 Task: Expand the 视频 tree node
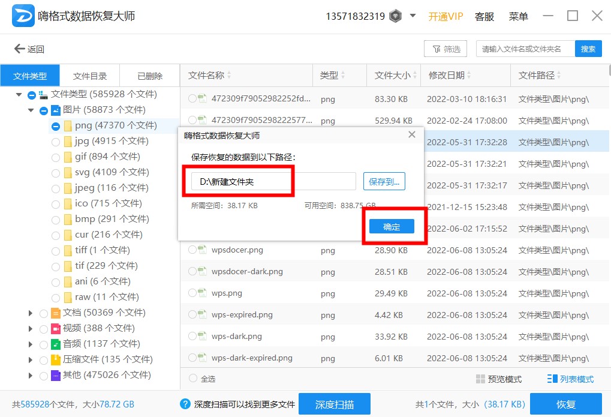(x=31, y=328)
